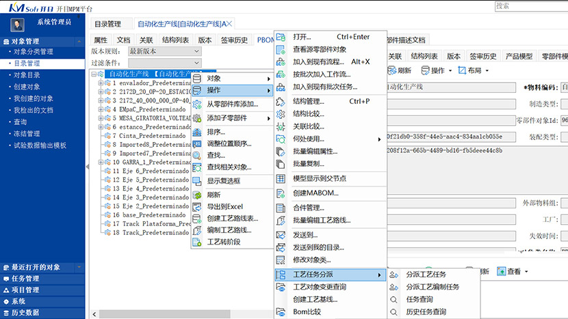Screen dimensions: 568x319
Task: Click the icon beside 分派工艺任务
Action: point(393,275)
